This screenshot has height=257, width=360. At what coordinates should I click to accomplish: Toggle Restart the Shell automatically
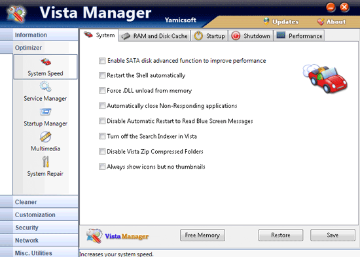tap(102, 75)
